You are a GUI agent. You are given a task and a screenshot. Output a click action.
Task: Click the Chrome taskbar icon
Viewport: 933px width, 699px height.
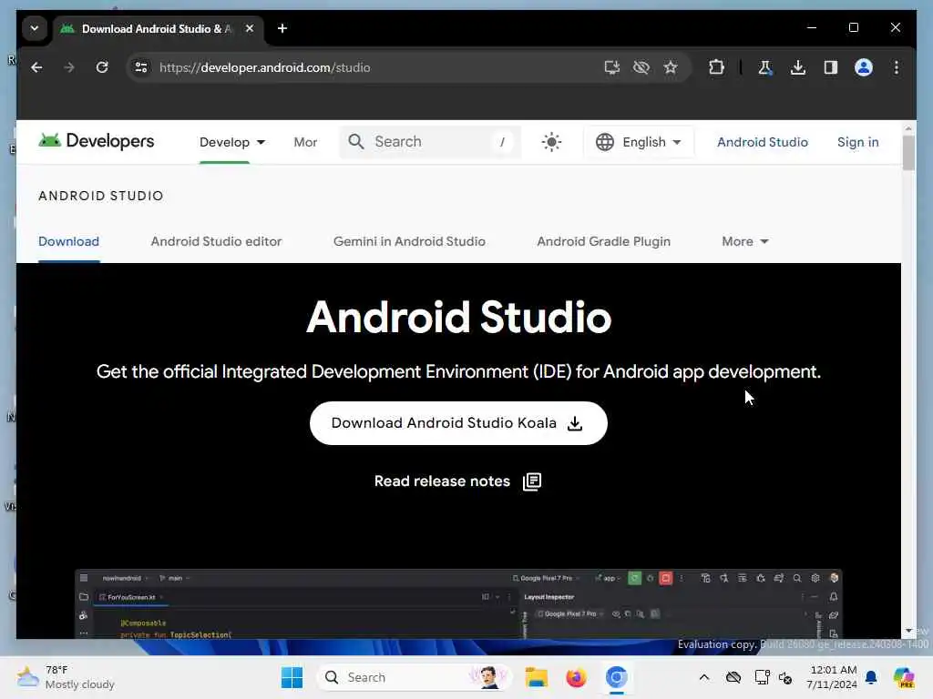617,677
